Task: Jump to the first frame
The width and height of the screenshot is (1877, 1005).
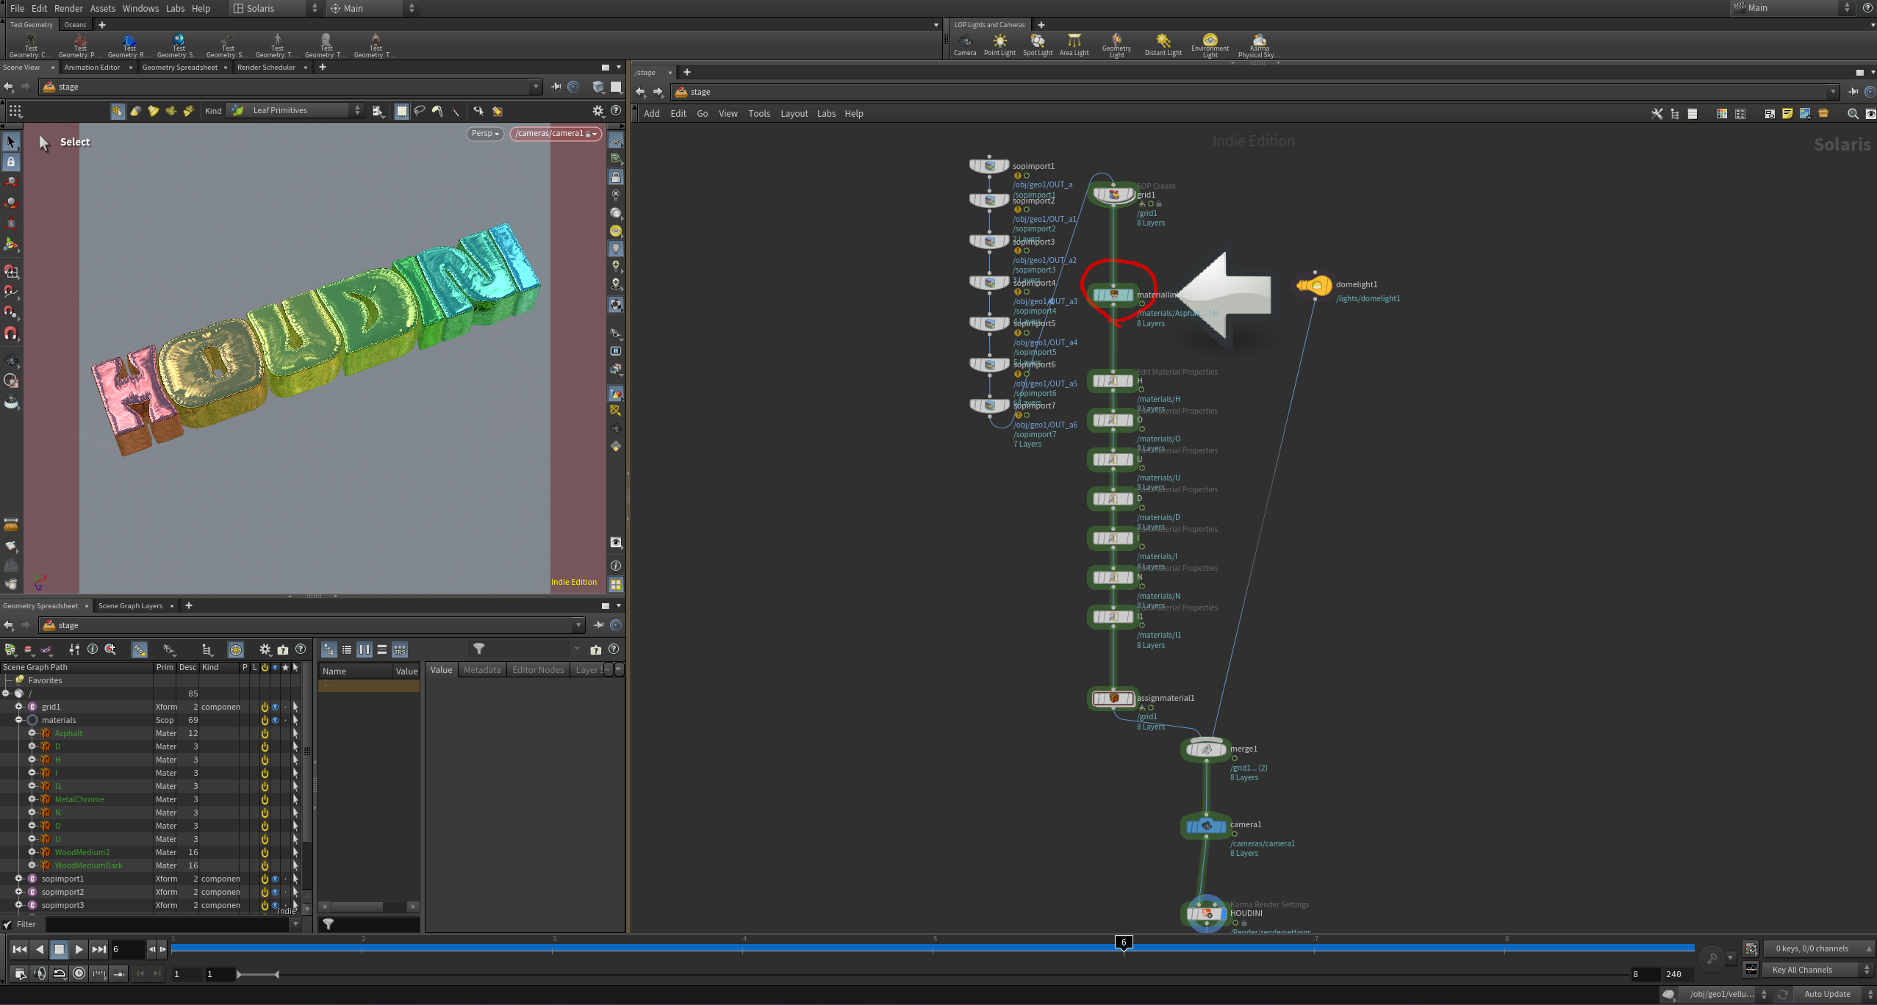Action: click(x=20, y=949)
